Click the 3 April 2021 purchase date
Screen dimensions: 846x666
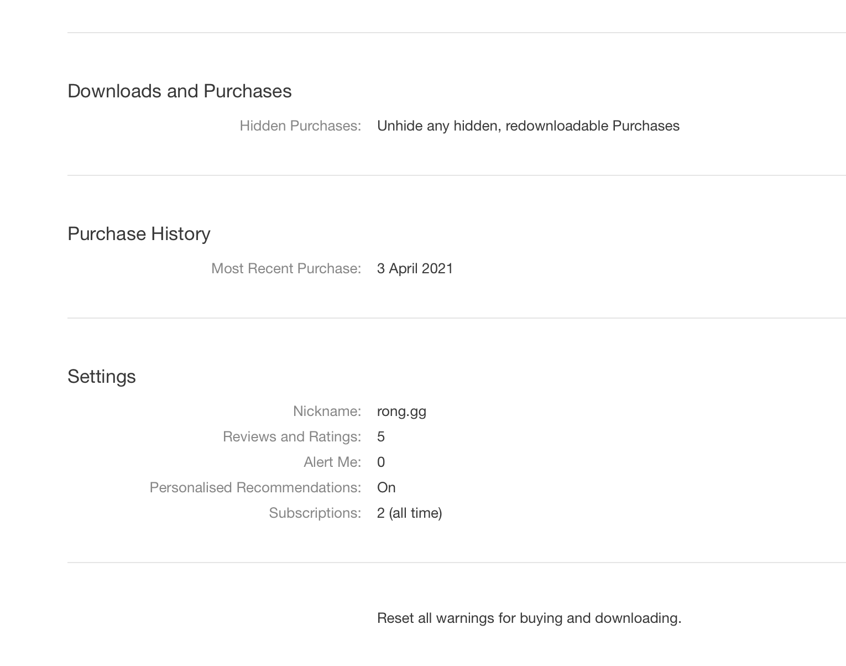coord(415,269)
